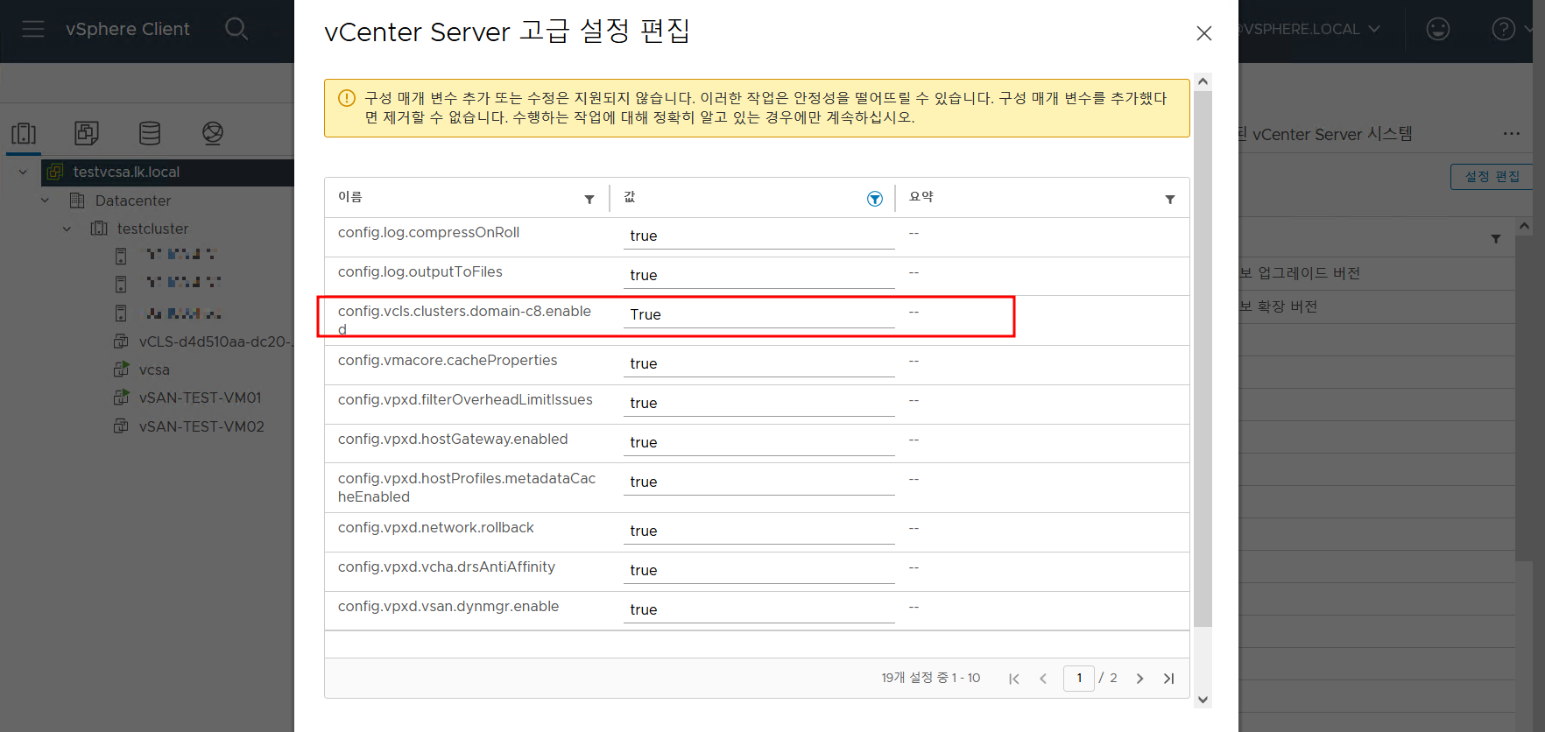Filter the 이름 column
Image resolution: width=1545 pixels, height=732 pixels.
click(x=589, y=200)
